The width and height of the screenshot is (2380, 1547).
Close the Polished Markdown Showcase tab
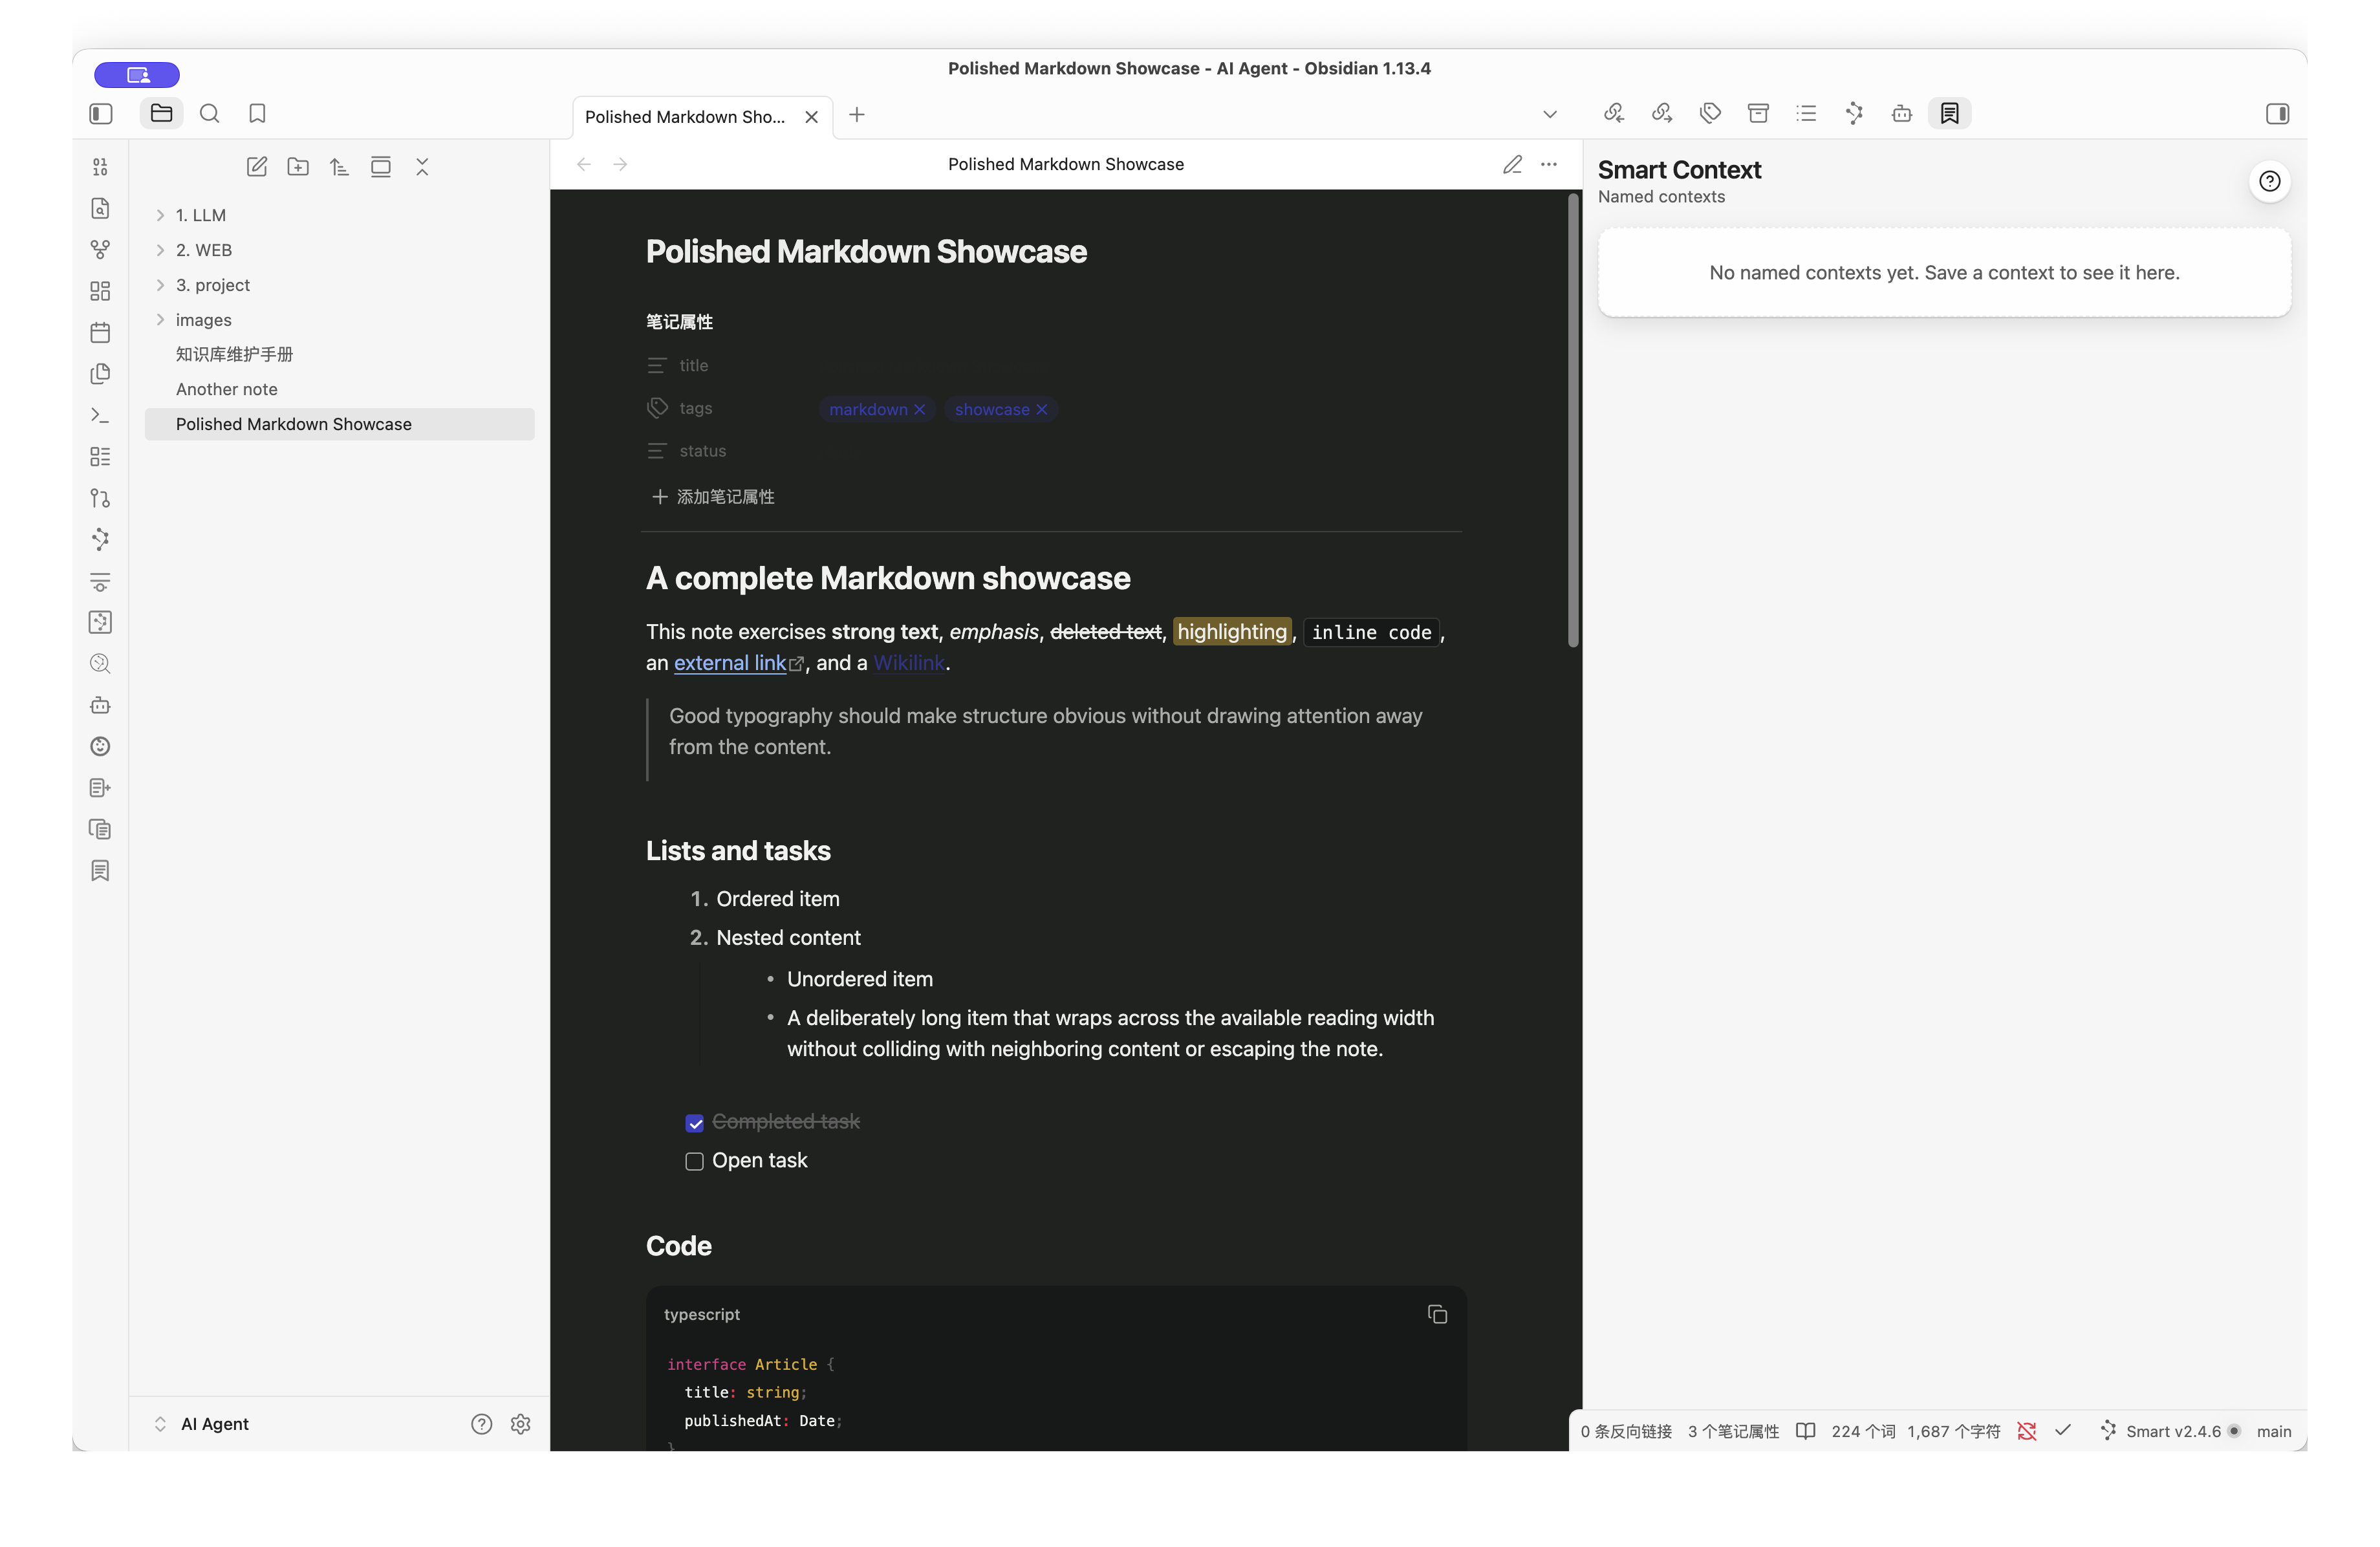812,117
